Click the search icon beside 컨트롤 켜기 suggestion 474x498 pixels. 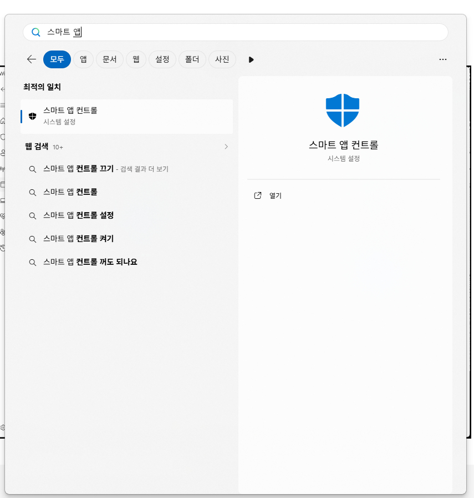32,239
